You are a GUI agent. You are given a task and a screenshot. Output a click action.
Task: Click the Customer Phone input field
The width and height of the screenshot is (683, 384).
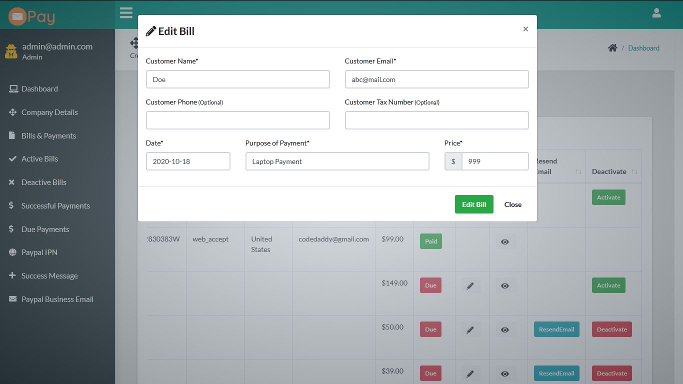pyautogui.click(x=237, y=120)
